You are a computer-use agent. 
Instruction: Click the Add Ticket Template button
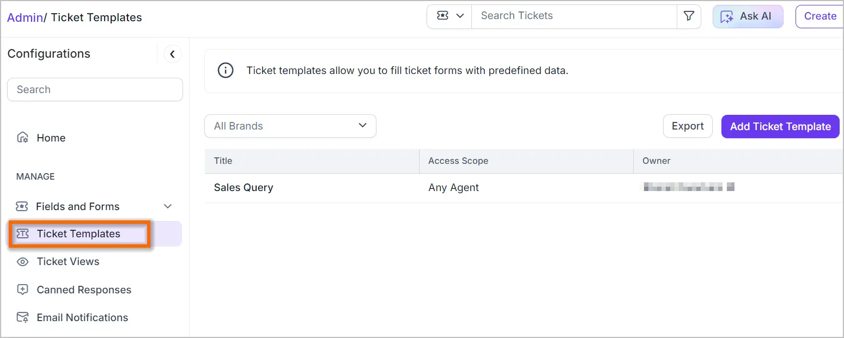(780, 126)
